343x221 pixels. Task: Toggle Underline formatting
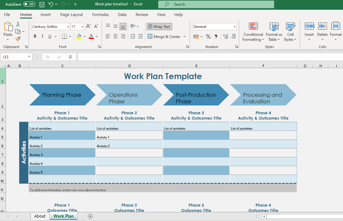point(50,36)
